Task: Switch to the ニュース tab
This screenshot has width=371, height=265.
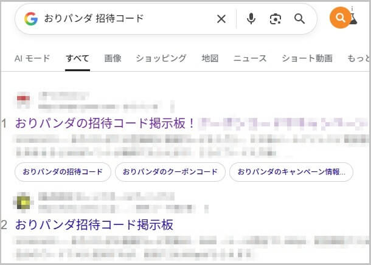Action: click(250, 58)
